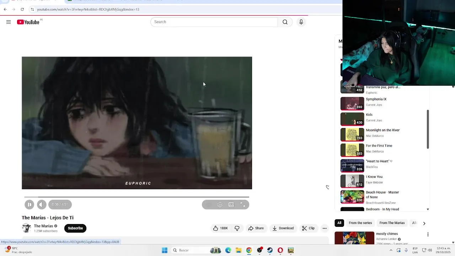Enter full screen mode

point(243,204)
